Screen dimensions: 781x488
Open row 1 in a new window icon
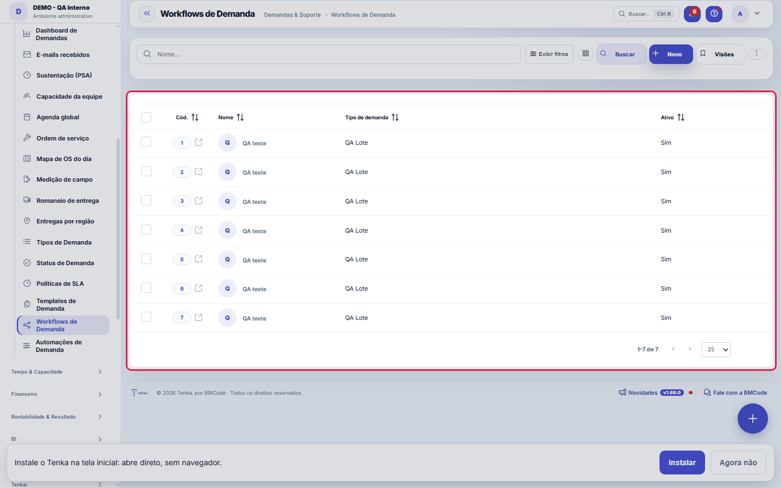click(x=199, y=142)
